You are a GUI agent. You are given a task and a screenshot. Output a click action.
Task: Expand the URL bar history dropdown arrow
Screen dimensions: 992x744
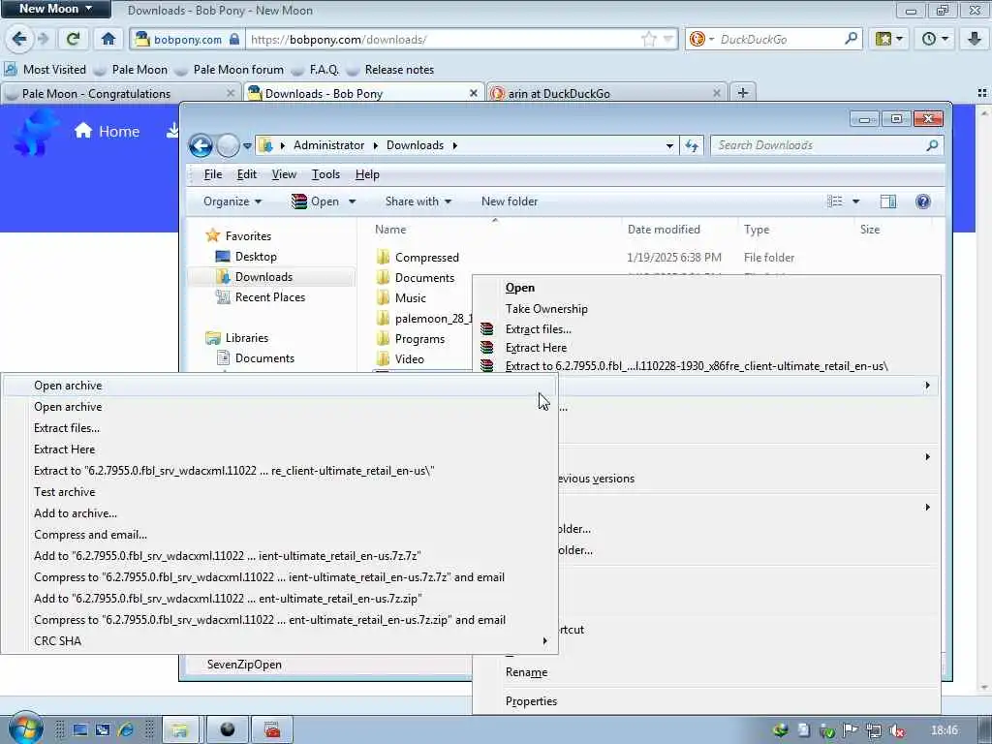pos(668,39)
